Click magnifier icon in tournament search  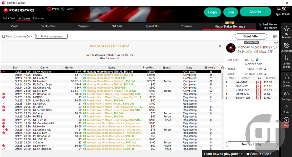pyautogui.click(x=38, y=36)
